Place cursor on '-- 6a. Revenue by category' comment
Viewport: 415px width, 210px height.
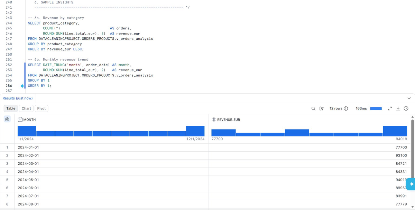coord(56,18)
